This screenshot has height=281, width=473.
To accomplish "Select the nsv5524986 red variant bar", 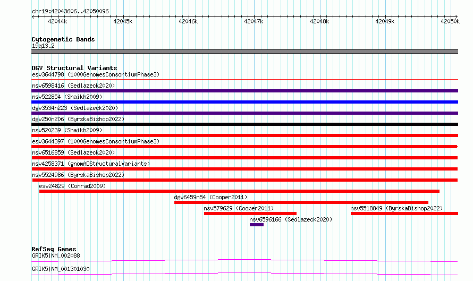I will tap(245, 180).
